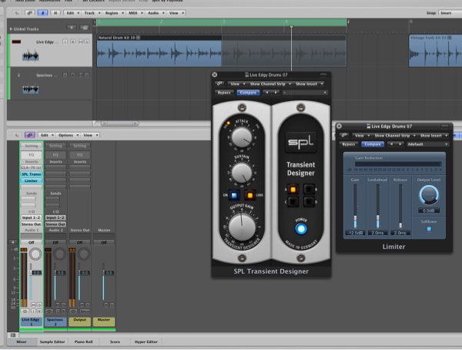
Task: Click the pan knob on Output channel strip
Action: 84,254
